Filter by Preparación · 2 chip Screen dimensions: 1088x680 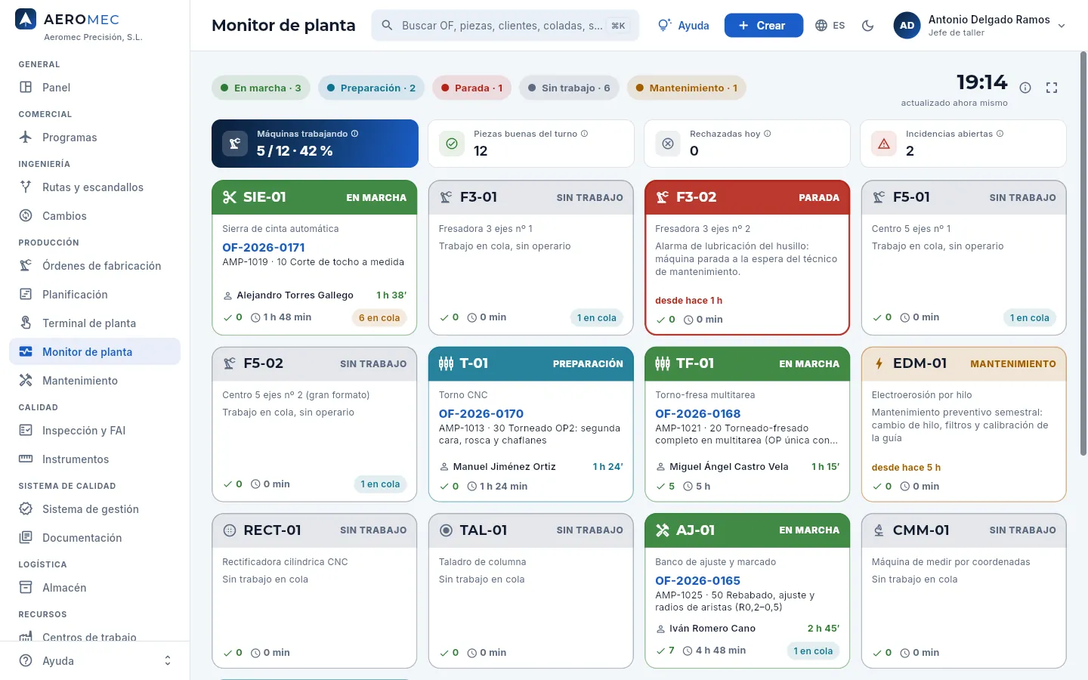click(370, 88)
